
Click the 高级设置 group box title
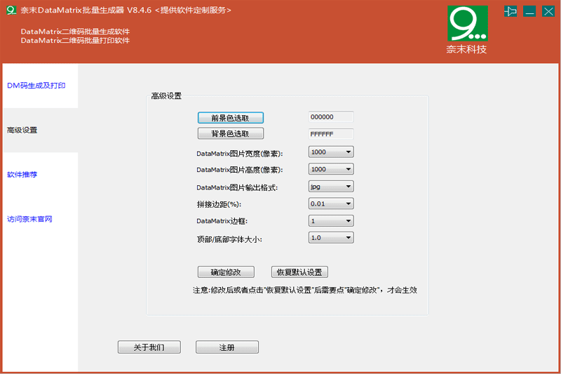166,96
